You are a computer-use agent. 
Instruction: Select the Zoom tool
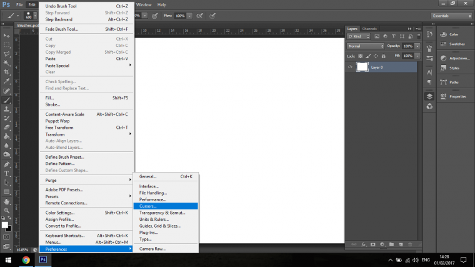[x=6, y=211]
